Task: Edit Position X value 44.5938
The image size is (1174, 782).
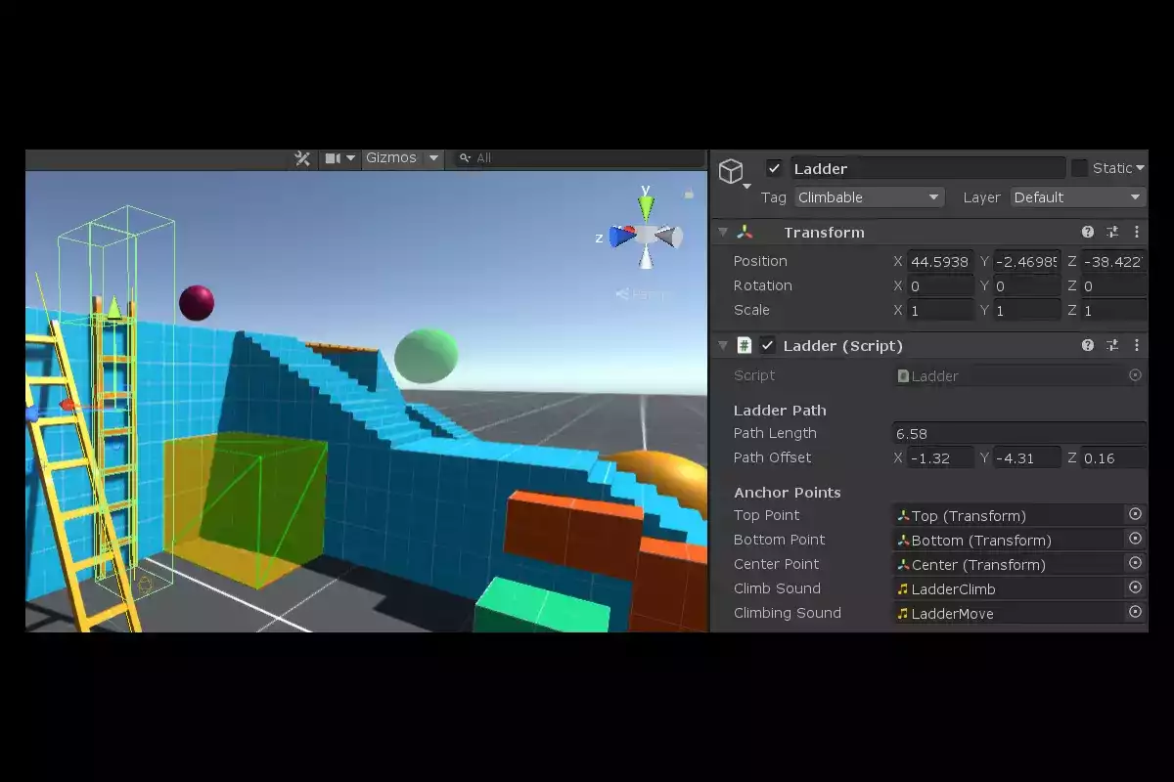Action: [940, 262]
